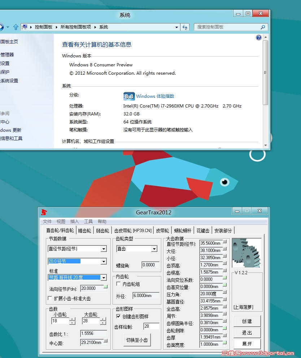Click the GearTrax2012 red app icon
Viewport: 301px width, 358px height.
pyautogui.click(x=44, y=212)
